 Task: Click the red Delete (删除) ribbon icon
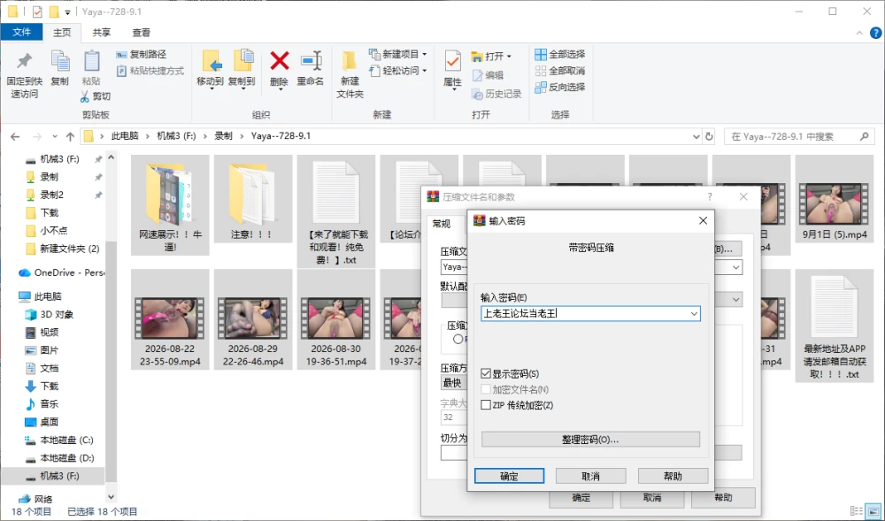[279, 61]
